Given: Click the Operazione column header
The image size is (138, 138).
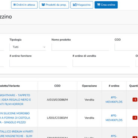Looking at the screenshot, I should (x=89, y=86).
